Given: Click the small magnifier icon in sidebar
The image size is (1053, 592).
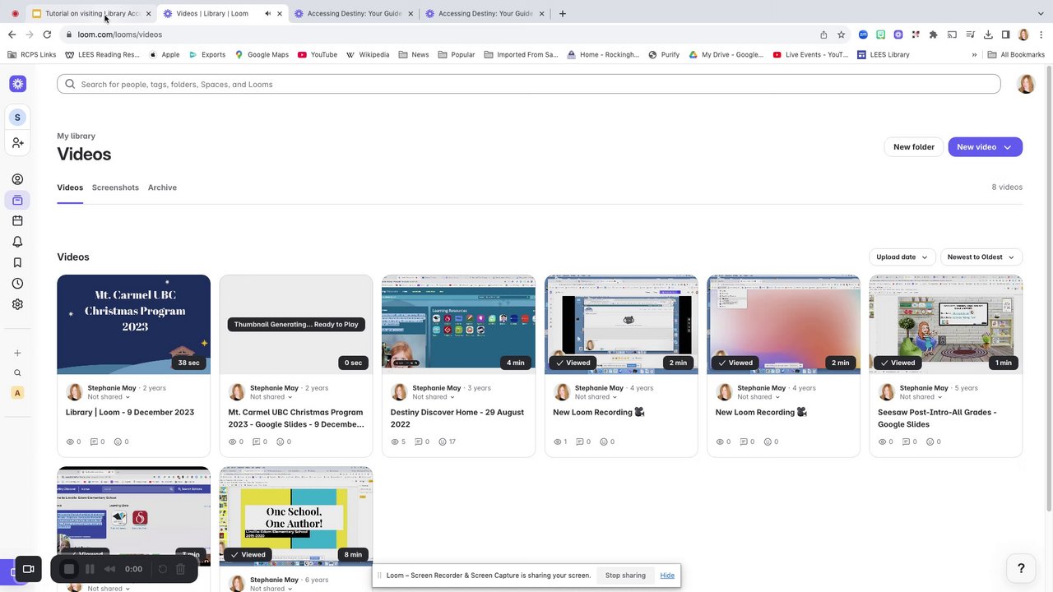Looking at the screenshot, I should coord(17,372).
